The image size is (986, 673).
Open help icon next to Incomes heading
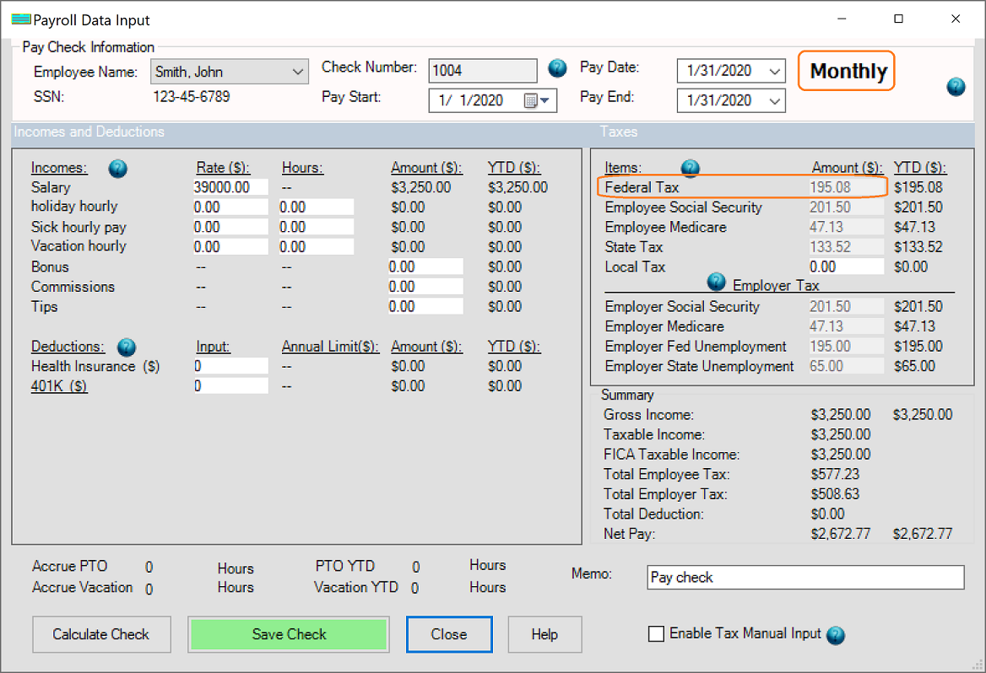click(118, 169)
